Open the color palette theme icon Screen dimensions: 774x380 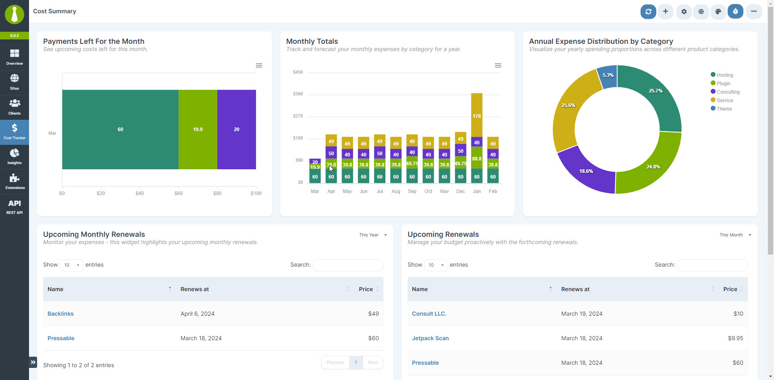click(x=718, y=12)
